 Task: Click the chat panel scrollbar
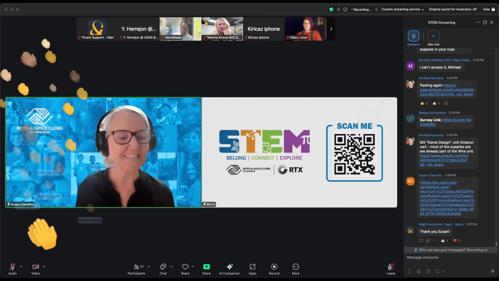click(497, 244)
